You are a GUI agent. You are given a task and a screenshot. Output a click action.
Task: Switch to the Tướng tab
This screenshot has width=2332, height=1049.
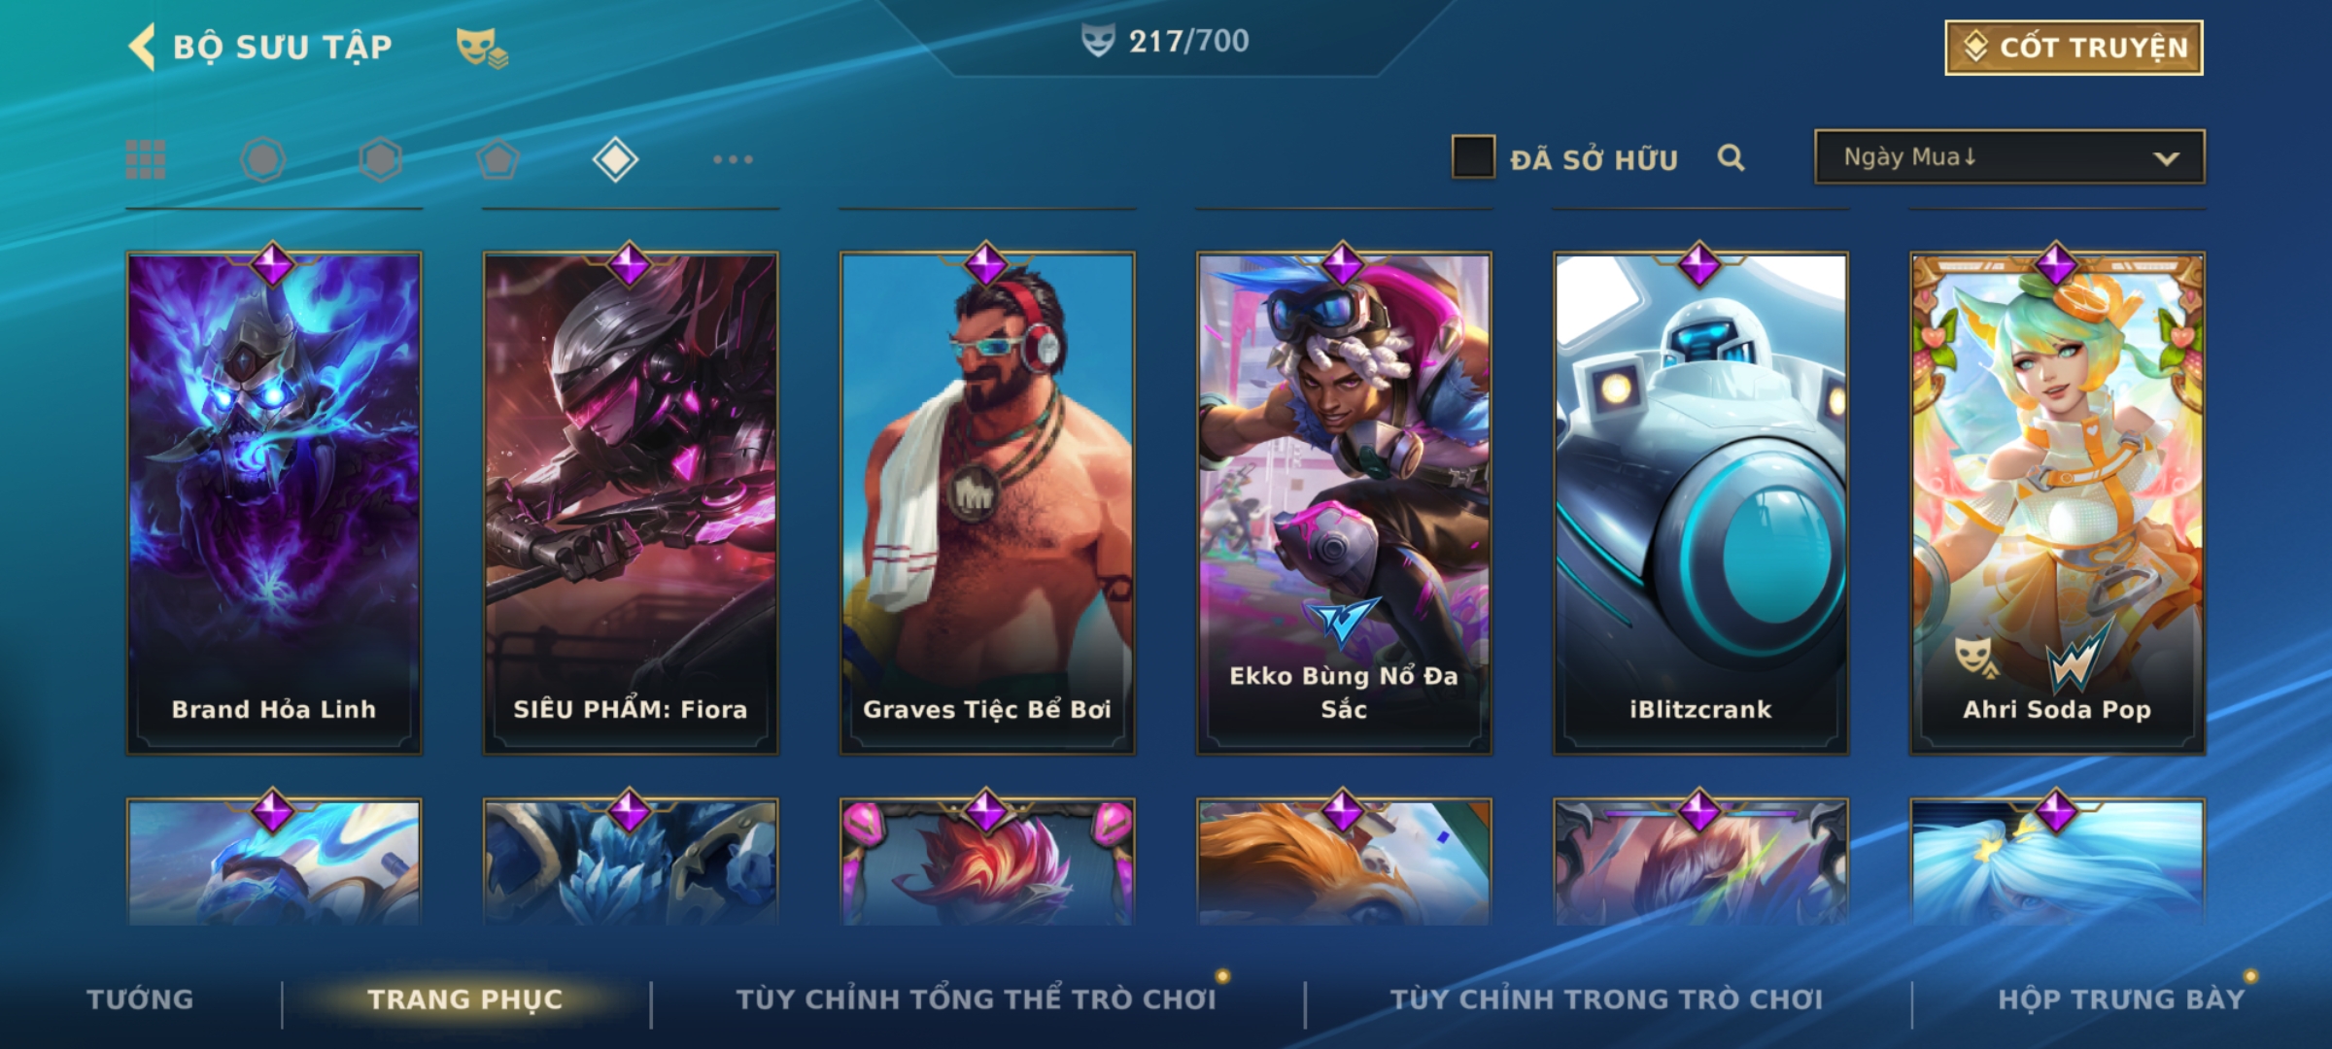(x=140, y=998)
